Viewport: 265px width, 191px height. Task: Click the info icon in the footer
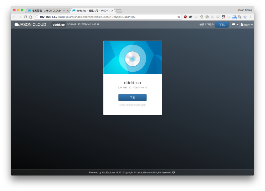click(174, 172)
